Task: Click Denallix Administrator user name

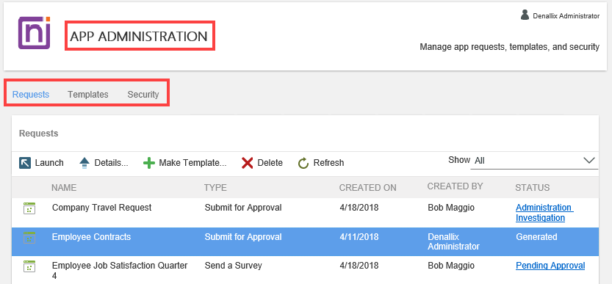Action: (x=566, y=16)
